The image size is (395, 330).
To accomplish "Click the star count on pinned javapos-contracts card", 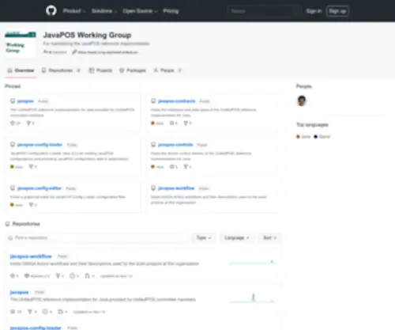I will pyautogui.click(x=173, y=123).
